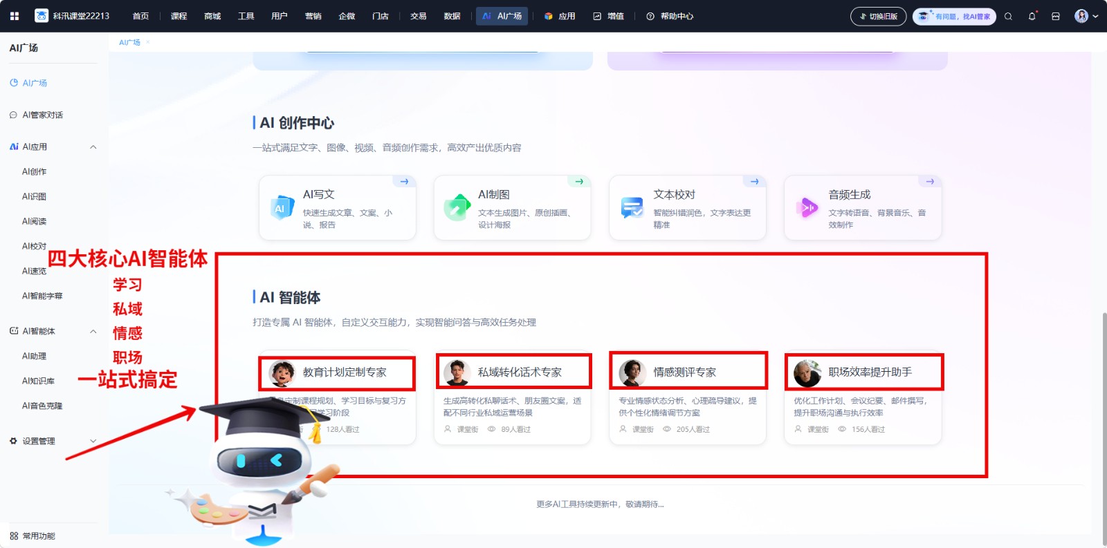This screenshot has width=1107, height=548.
Task: Click the 有问题，找AI管家 button
Action: 954,17
